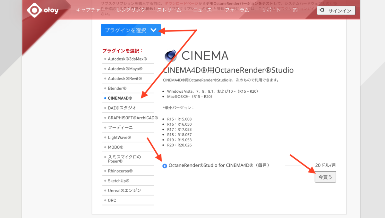Click the R20：R20.026 version line
This screenshot has height=218, width=385.
pyautogui.click(x=179, y=145)
